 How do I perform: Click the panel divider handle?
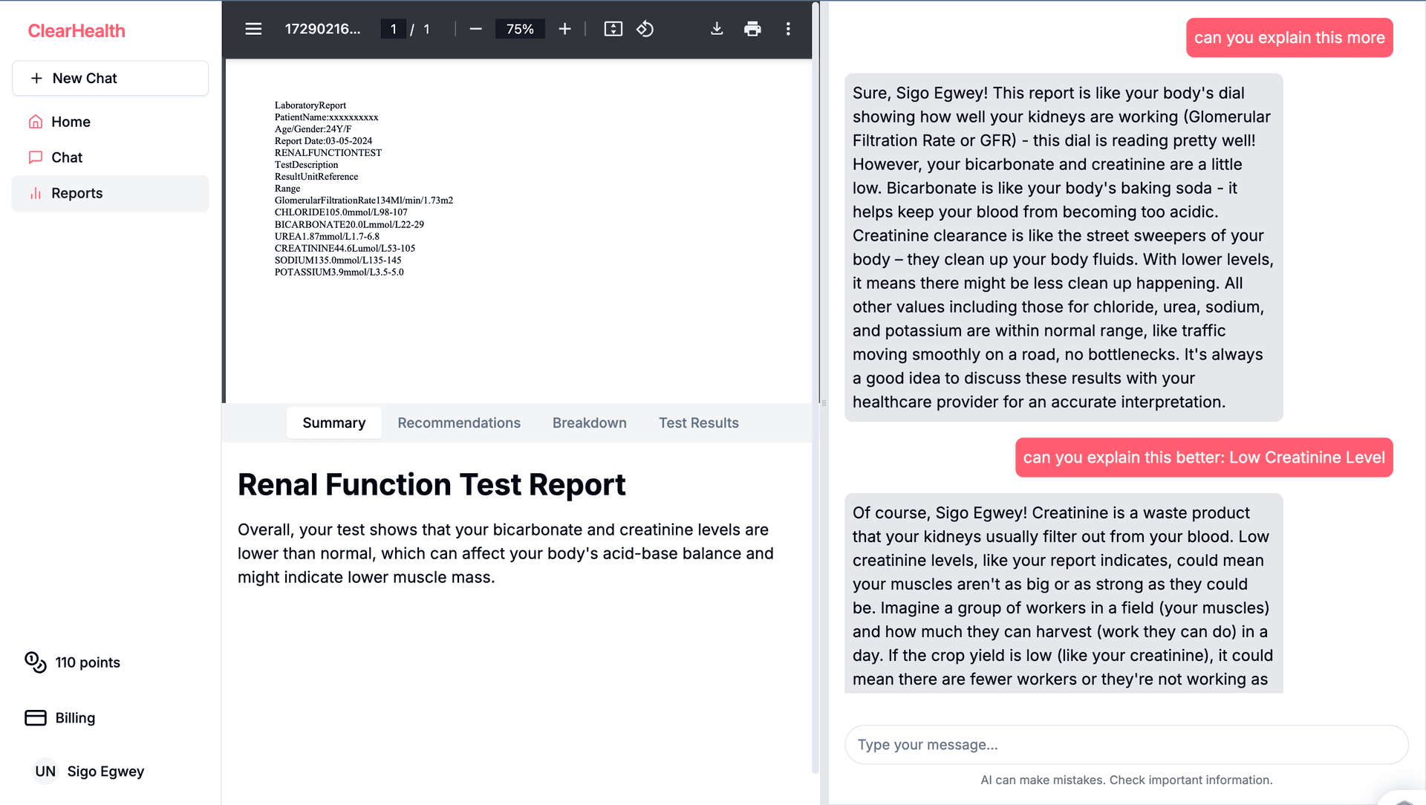click(x=824, y=403)
